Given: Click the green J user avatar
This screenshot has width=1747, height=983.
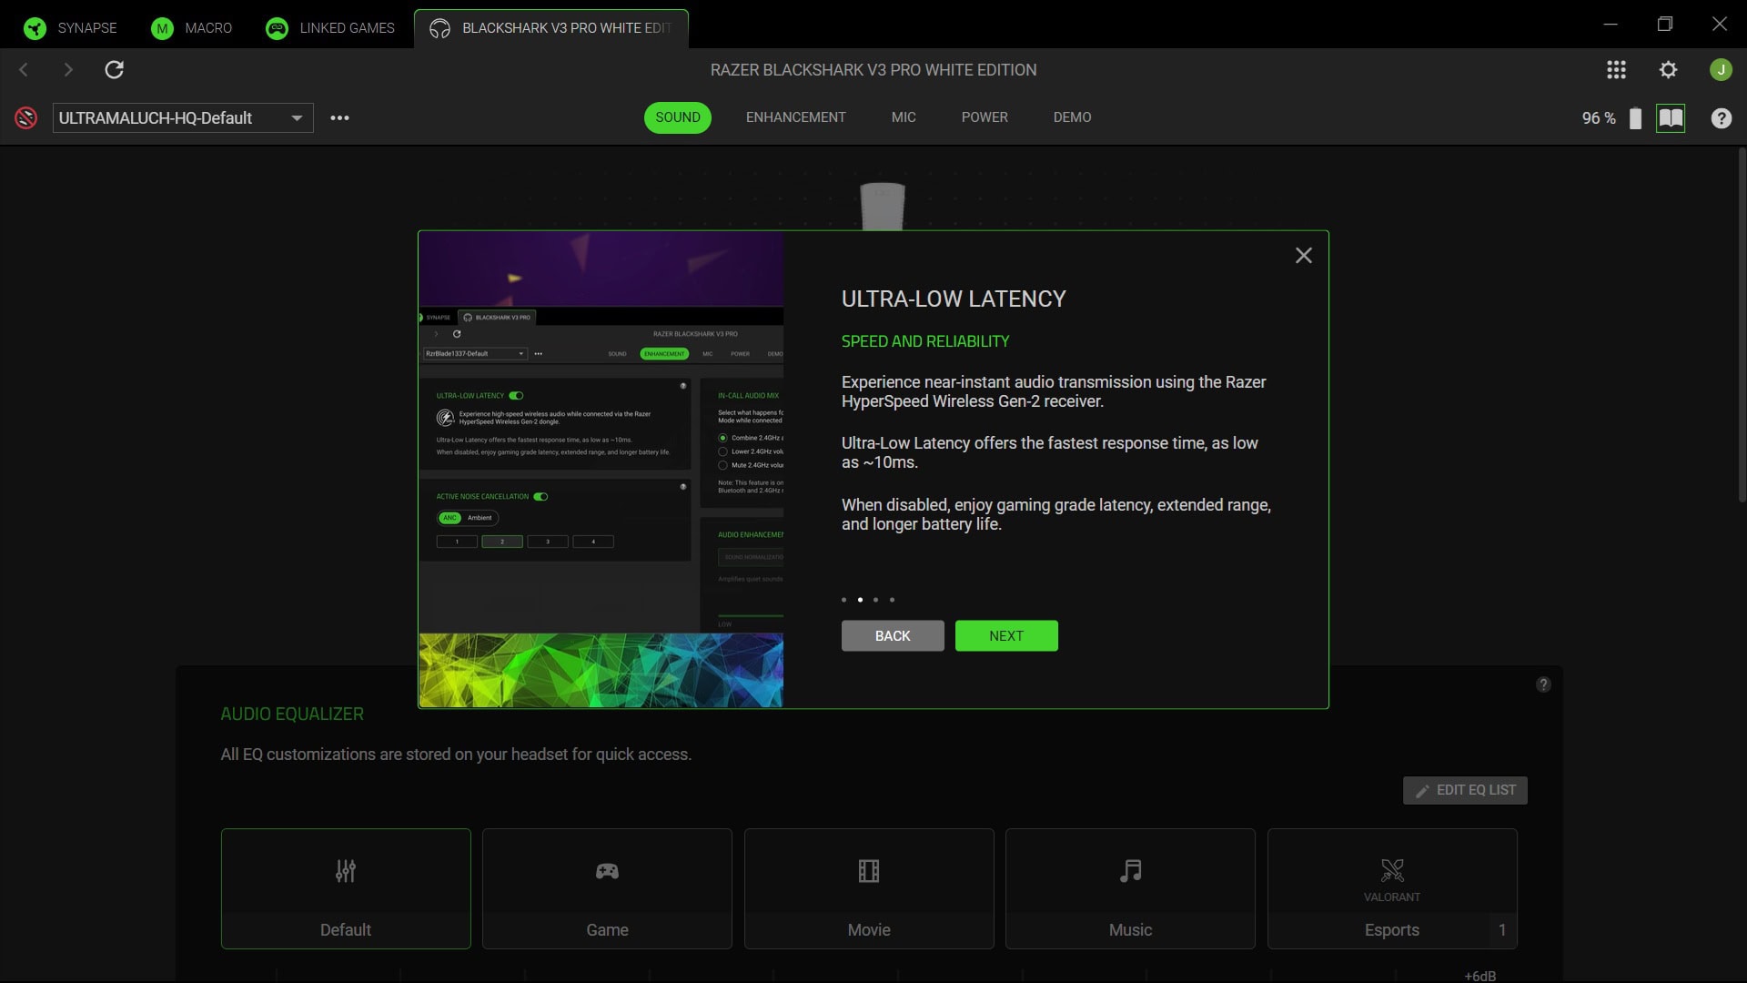Looking at the screenshot, I should coord(1721,70).
